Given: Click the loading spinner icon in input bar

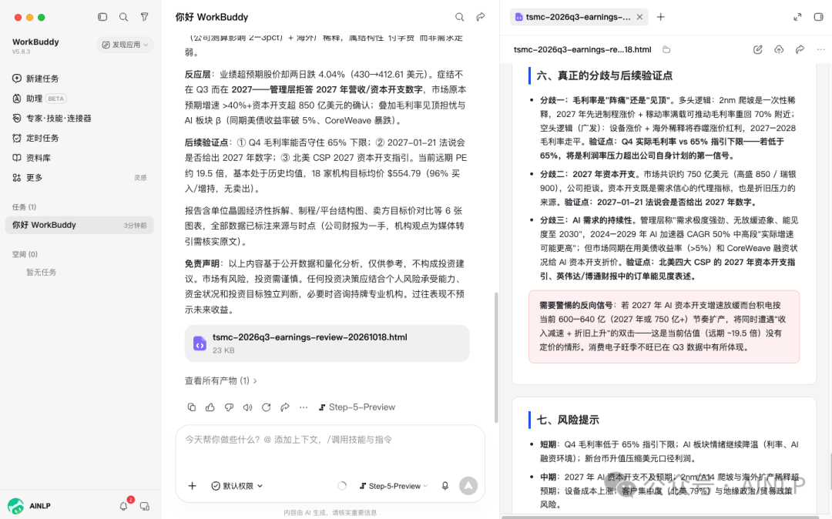Looking at the screenshot, I should 342,486.
